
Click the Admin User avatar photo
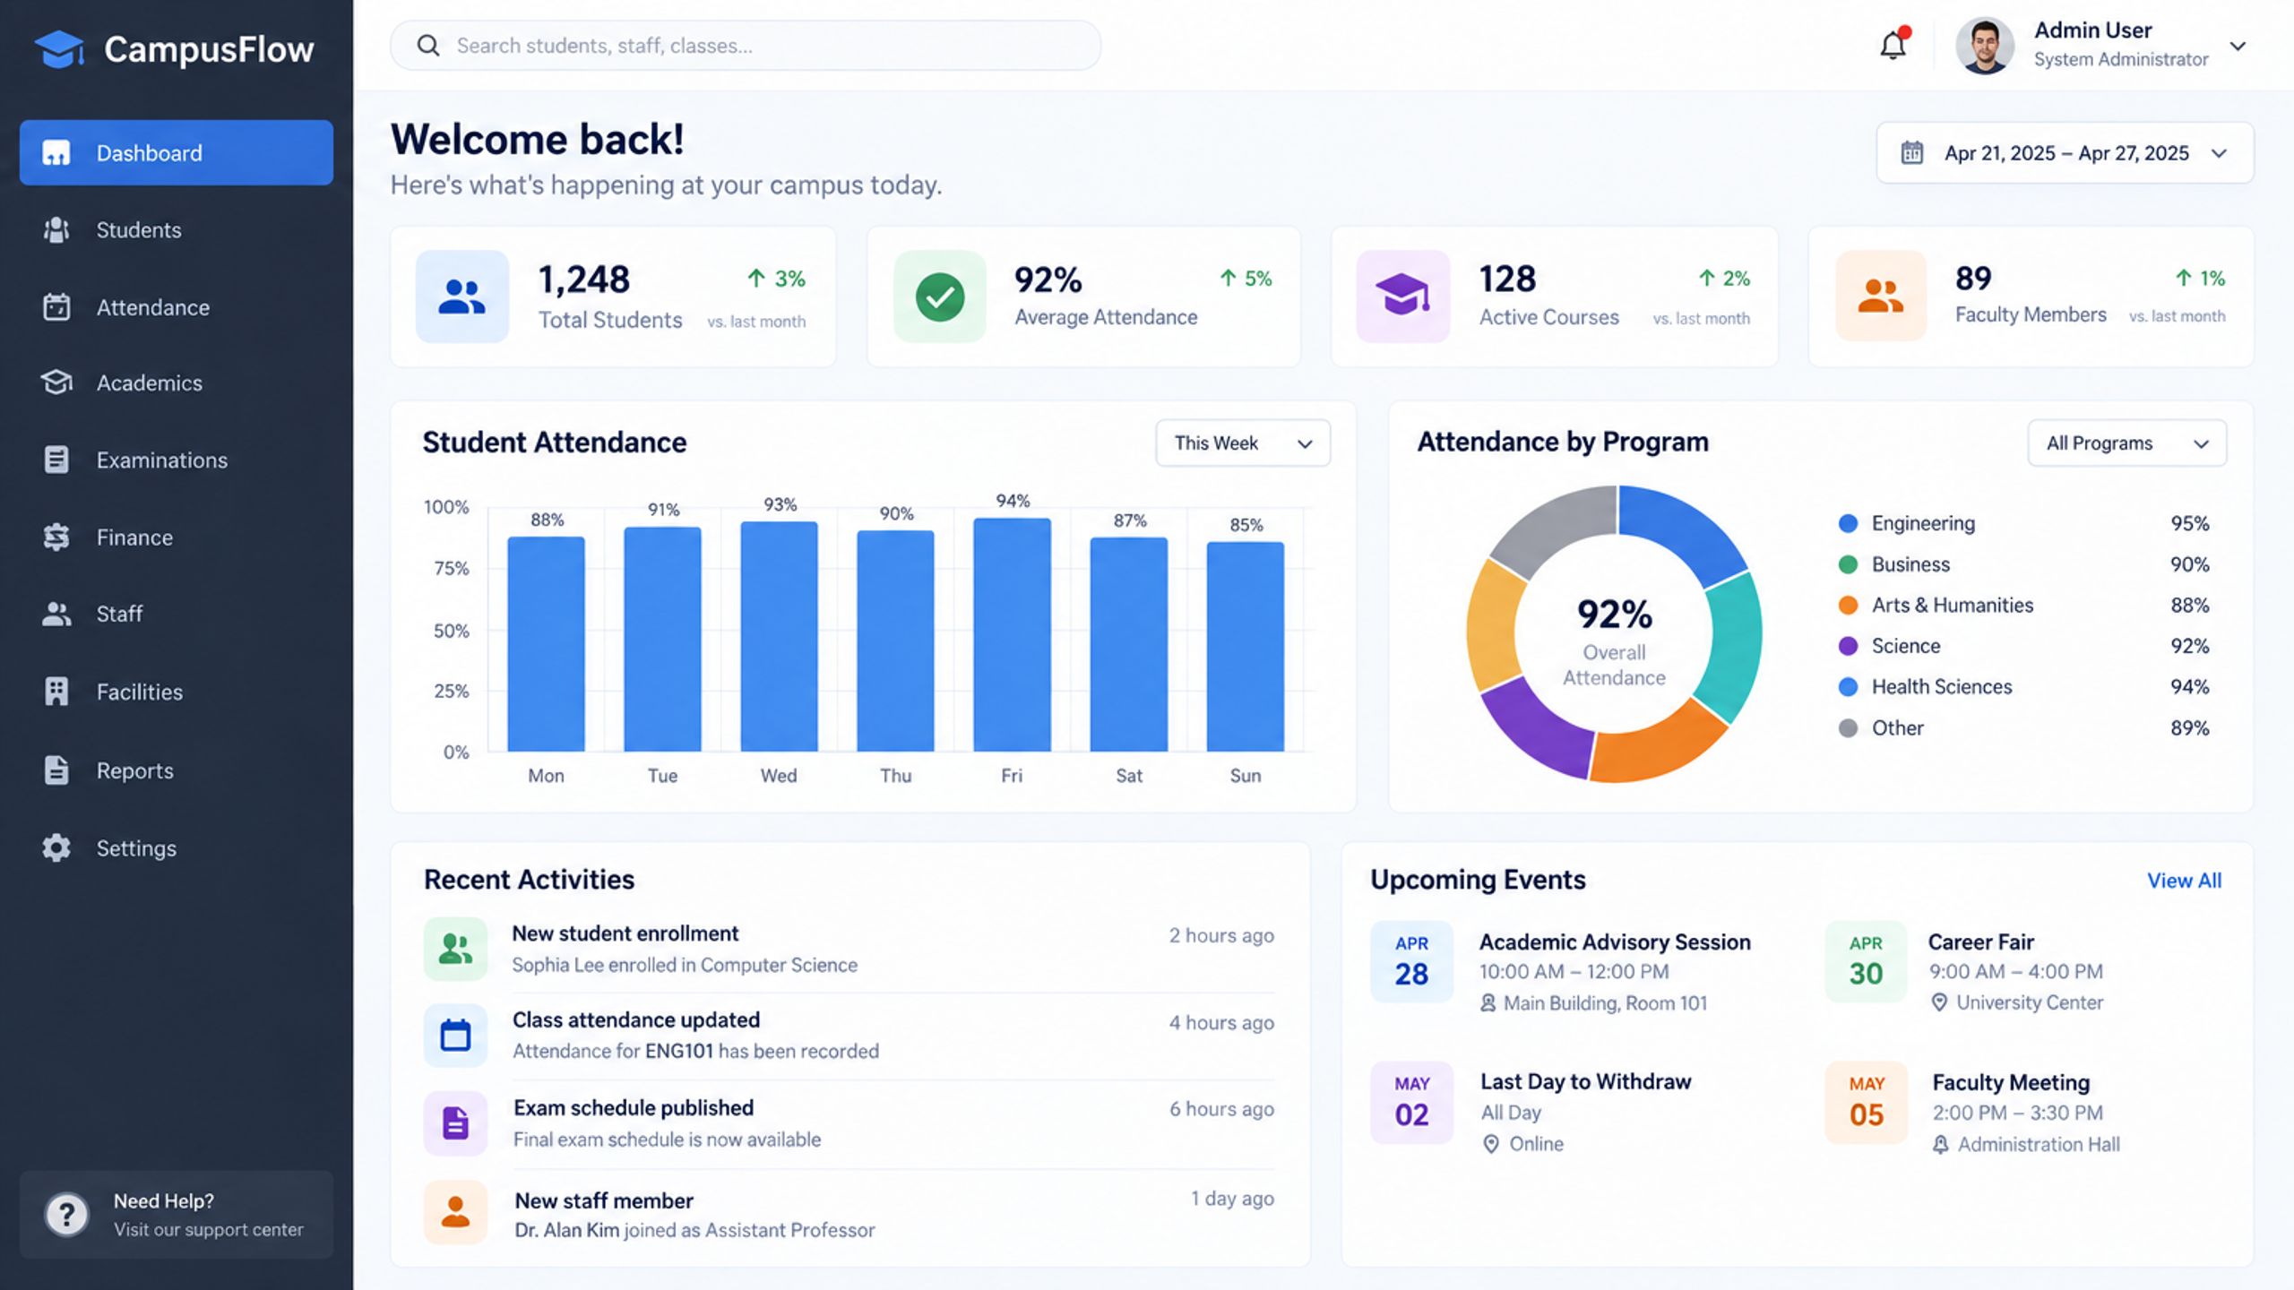1984,46
